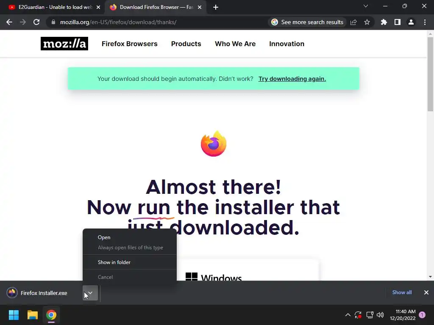434x325 pixels.
Task: Open Chrome's three-dot menu
Action: point(425,22)
